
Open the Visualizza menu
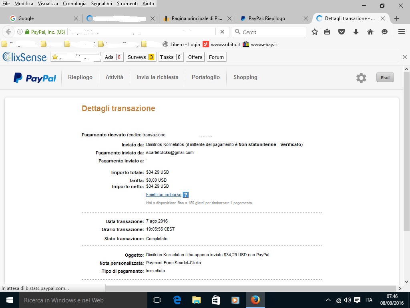point(48,4)
